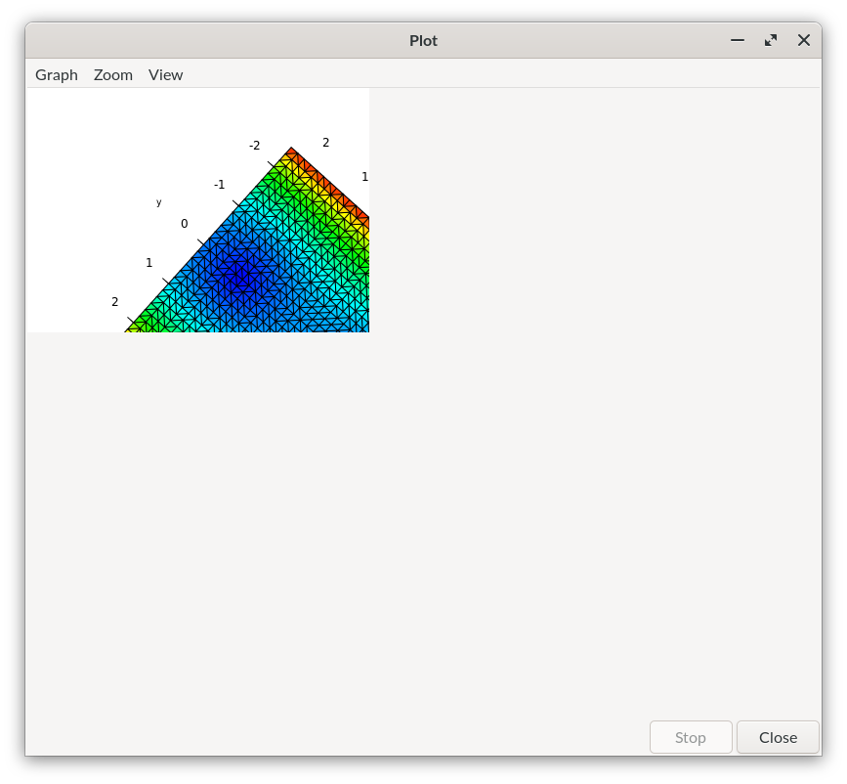Click the Stop button
847x784 pixels.
(691, 737)
